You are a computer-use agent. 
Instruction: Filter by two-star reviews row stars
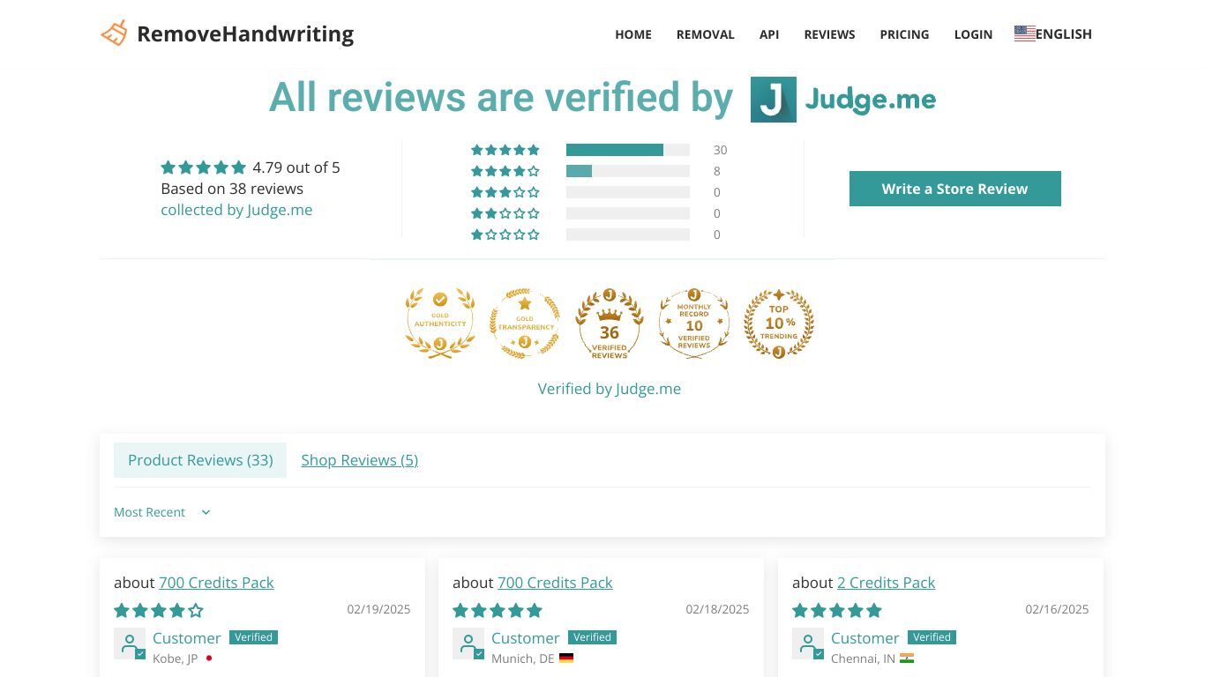[x=505, y=213]
